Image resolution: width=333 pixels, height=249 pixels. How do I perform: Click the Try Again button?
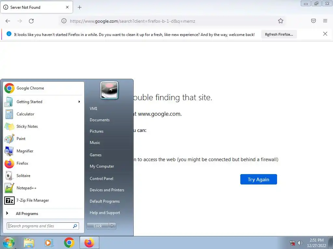pos(259,179)
